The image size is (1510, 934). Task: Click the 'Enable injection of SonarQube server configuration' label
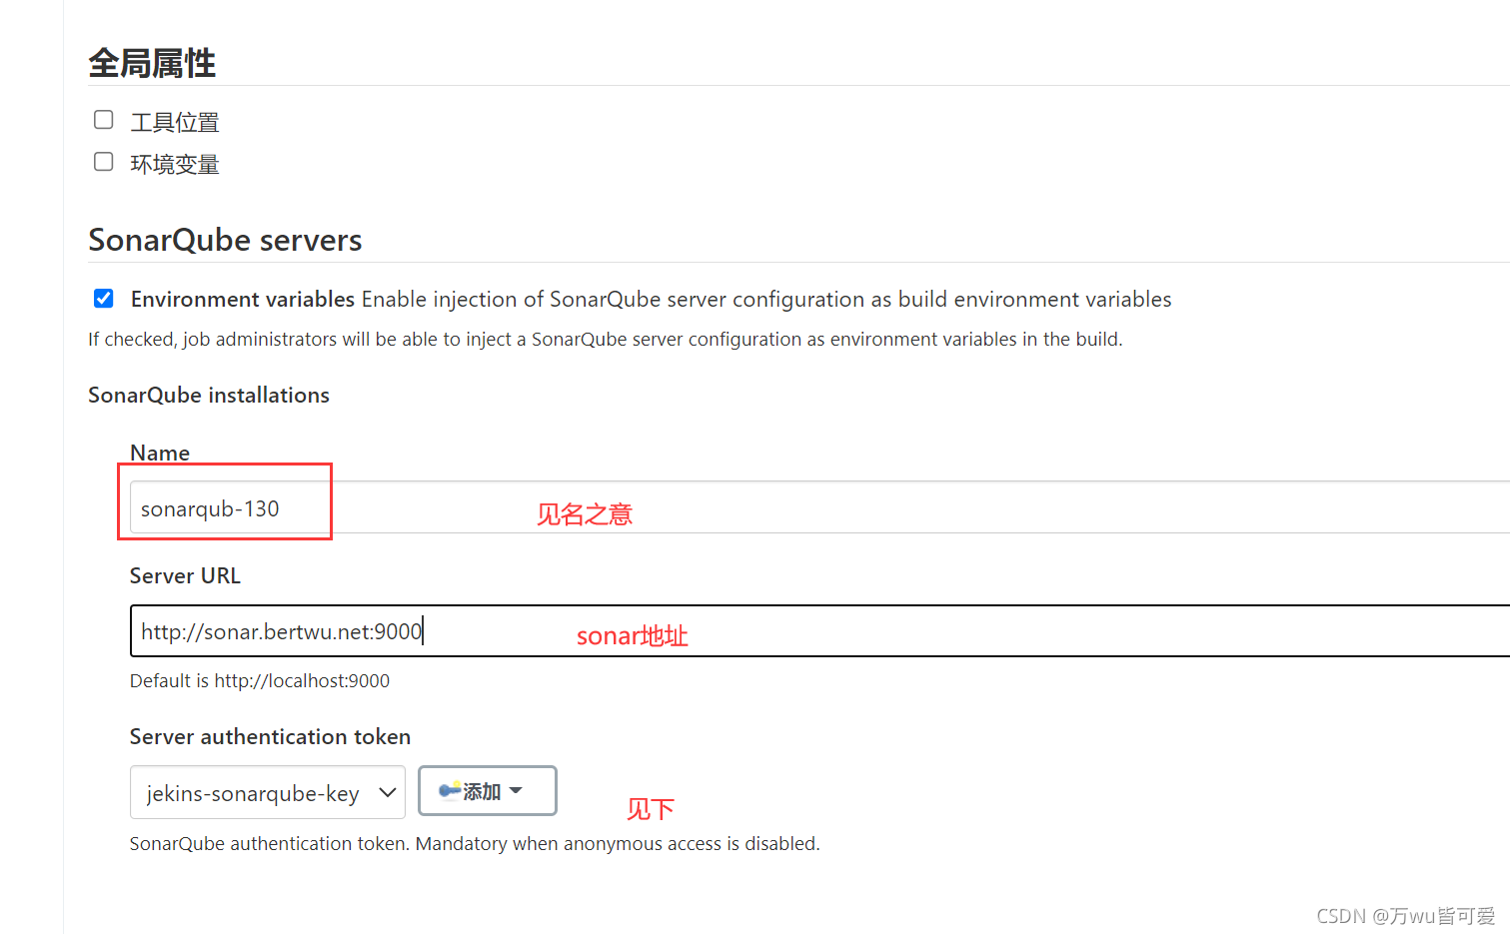coord(766,299)
